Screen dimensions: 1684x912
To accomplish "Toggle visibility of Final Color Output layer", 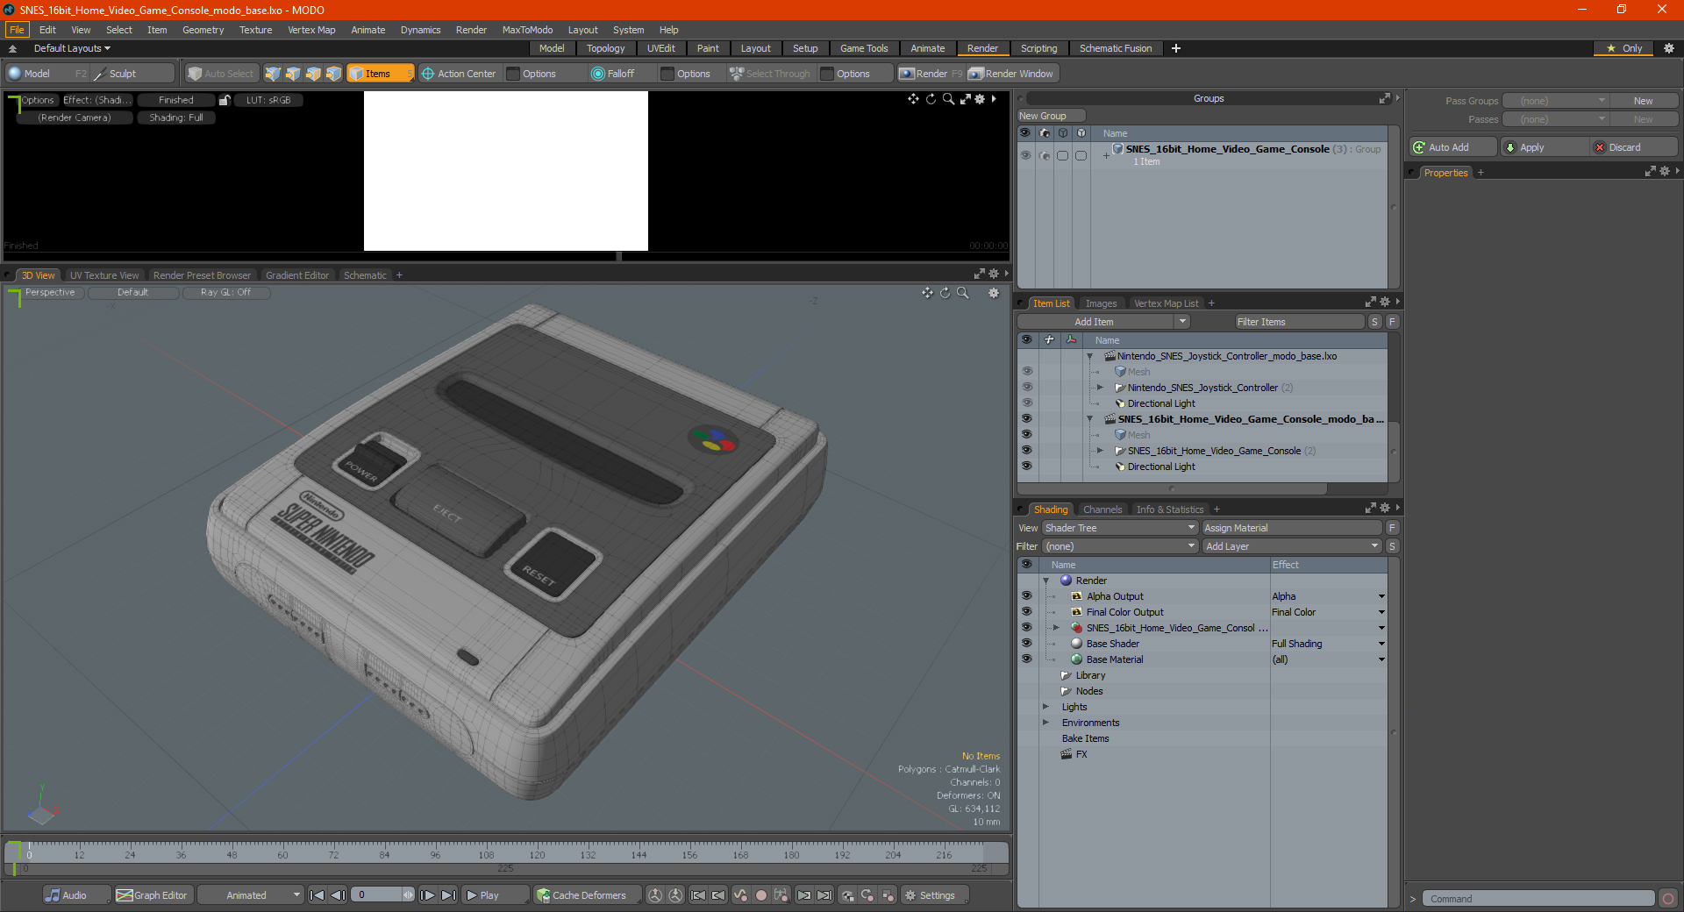I will [x=1026, y=611].
